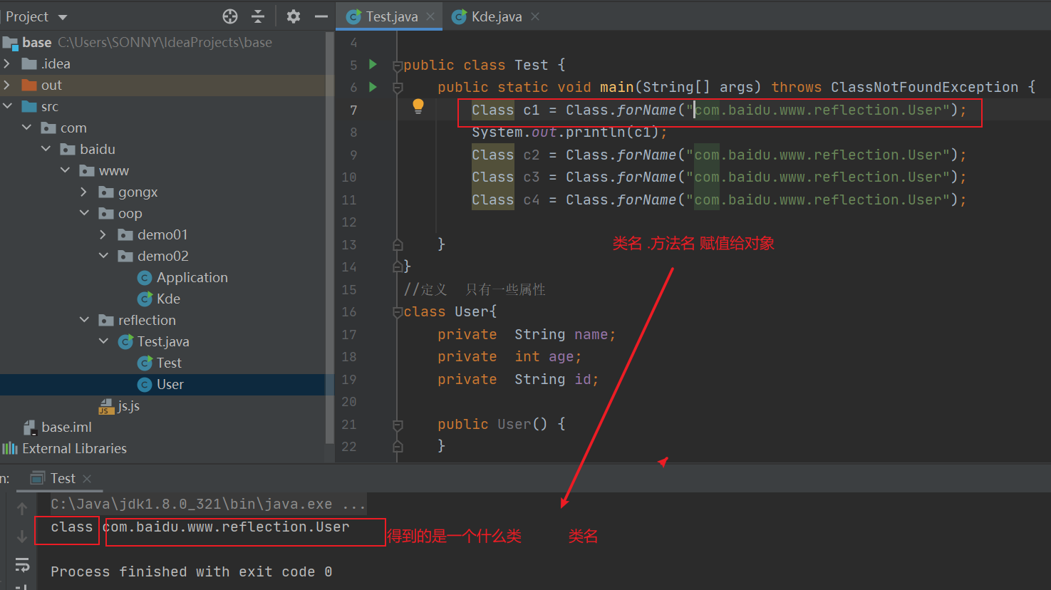The width and height of the screenshot is (1051, 590).
Task: Click the fold end marker on line 13
Action: pos(398,245)
